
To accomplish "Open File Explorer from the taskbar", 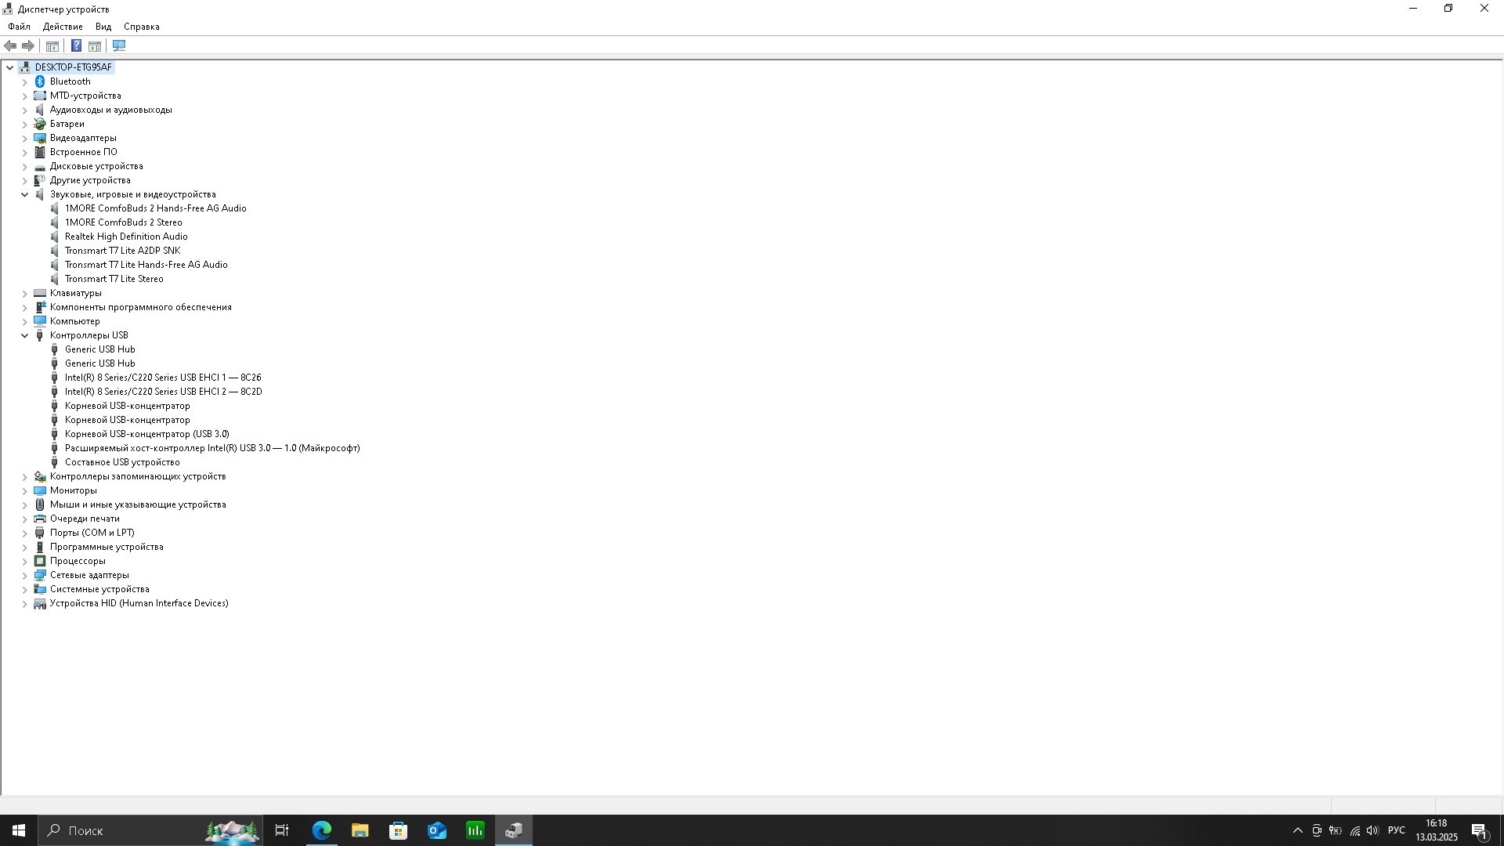I will click(360, 830).
